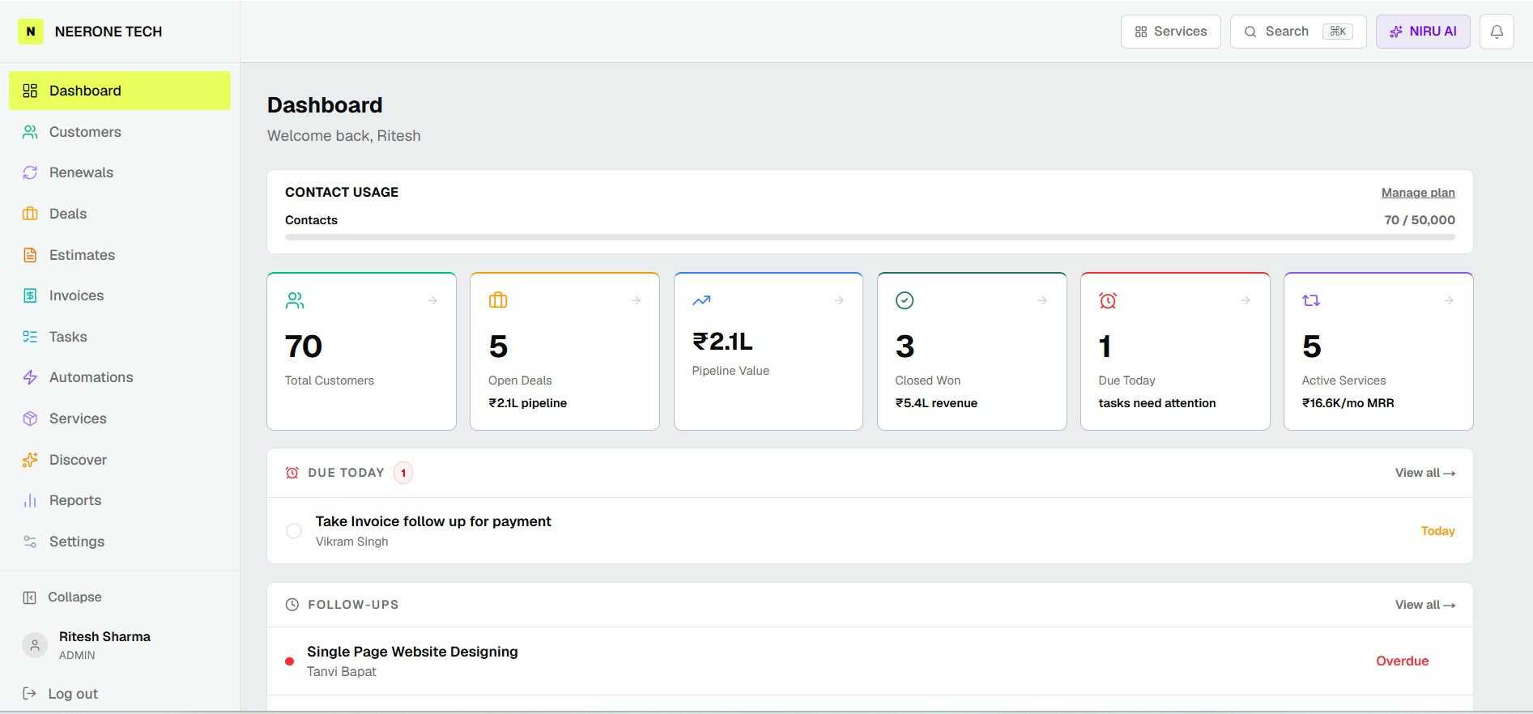This screenshot has width=1533, height=714.
Task: Click the alarm icon beside DUE TODAY heading
Action: (x=292, y=473)
